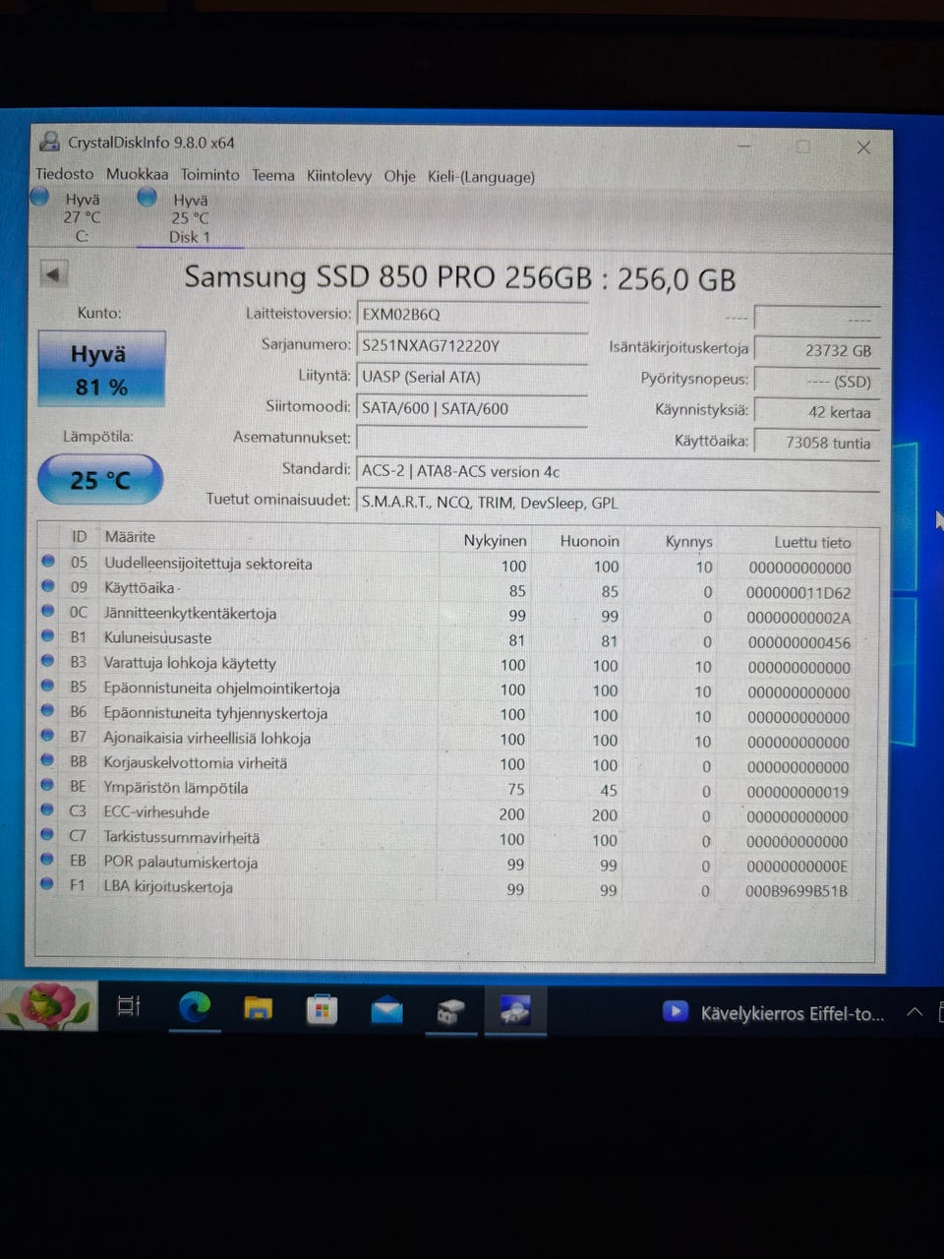Click the status dot for Jännitteenkytkentäkertoja
The image size is (944, 1259).
(x=48, y=612)
